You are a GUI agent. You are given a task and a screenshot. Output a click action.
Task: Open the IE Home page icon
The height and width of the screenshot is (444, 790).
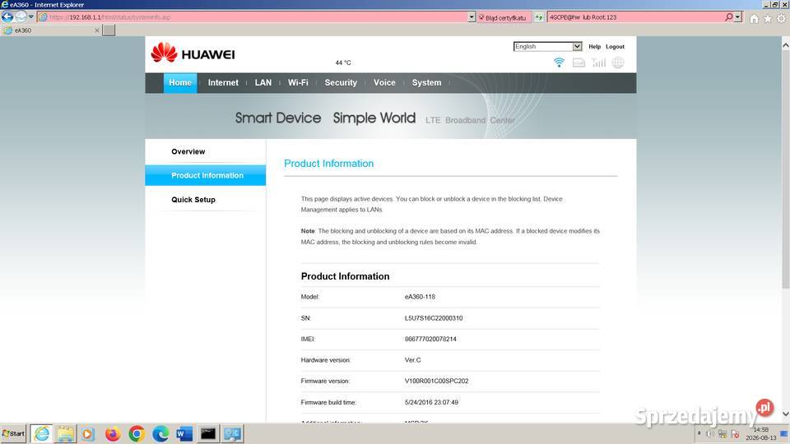click(x=754, y=19)
